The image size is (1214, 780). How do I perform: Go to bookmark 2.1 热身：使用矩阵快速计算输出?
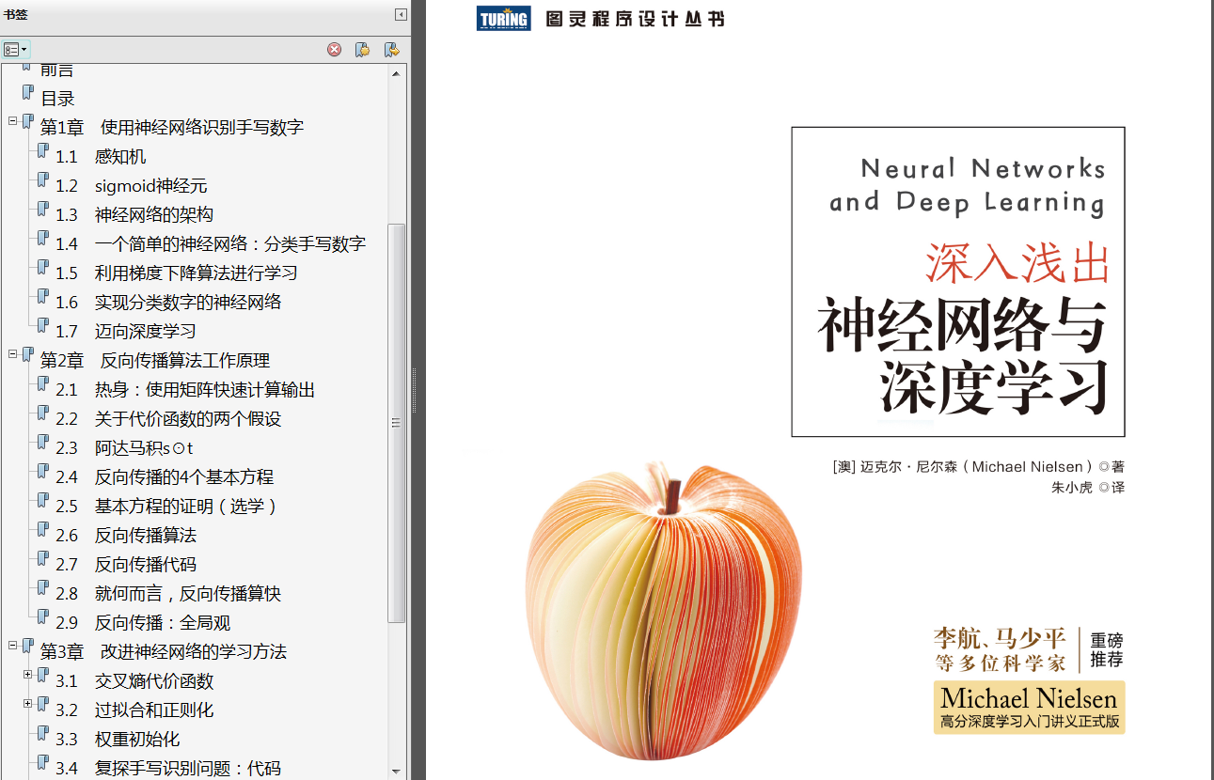(x=185, y=390)
